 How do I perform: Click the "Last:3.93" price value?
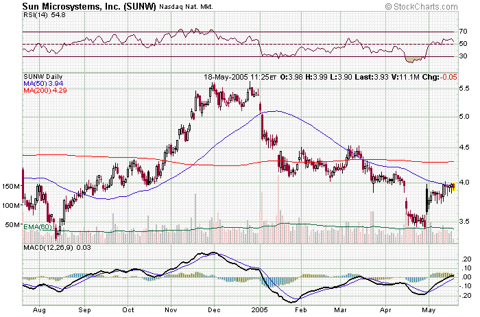pyautogui.click(x=372, y=77)
